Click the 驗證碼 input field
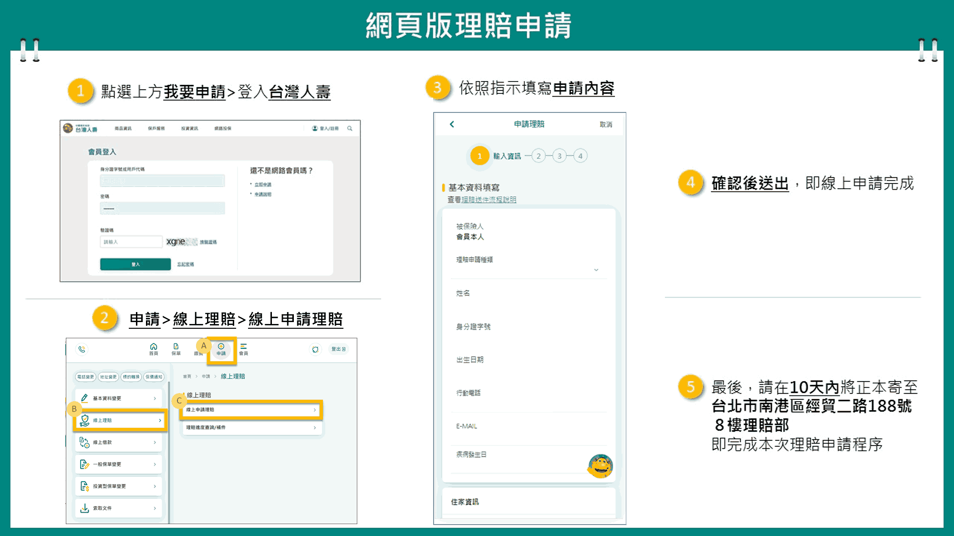Screen dimensions: 954x536 (131, 242)
